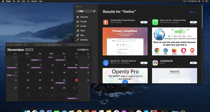The image size is (210, 112).
Task: Open Work in the App Store sidebar
Action: [81, 31]
